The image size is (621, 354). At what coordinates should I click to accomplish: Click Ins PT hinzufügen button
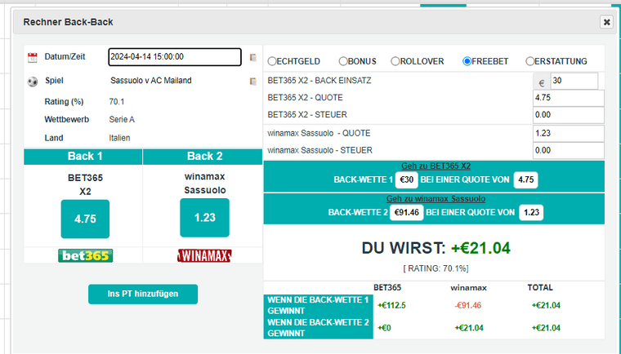(x=143, y=294)
